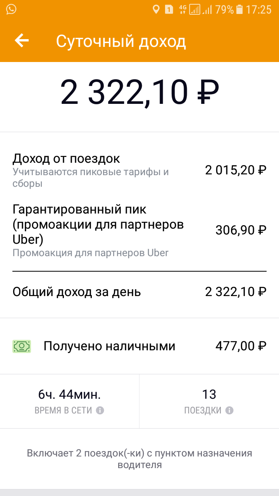Tap the SIM card 1 indicator icon
The width and height of the screenshot is (279, 496).
pos(169,9)
